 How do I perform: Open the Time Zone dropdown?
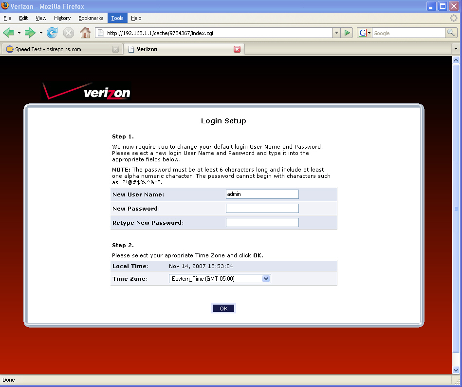220,279
